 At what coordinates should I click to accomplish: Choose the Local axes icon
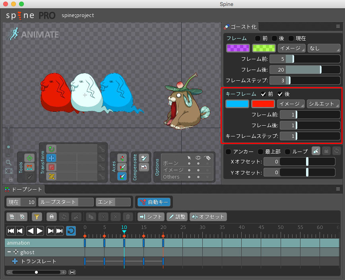pos(122,158)
